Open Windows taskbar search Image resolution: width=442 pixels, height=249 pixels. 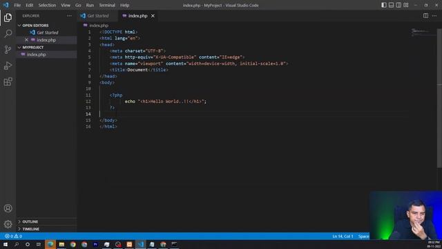pyautogui.click(x=17, y=244)
